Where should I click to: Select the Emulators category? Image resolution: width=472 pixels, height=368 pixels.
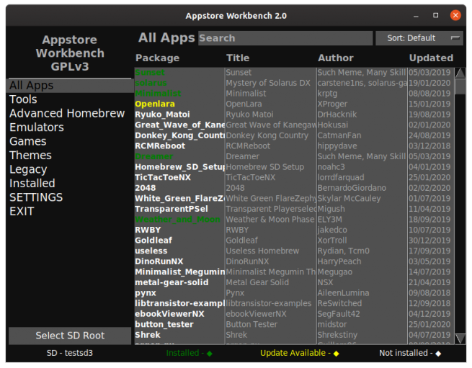click(x=37, y=127)
